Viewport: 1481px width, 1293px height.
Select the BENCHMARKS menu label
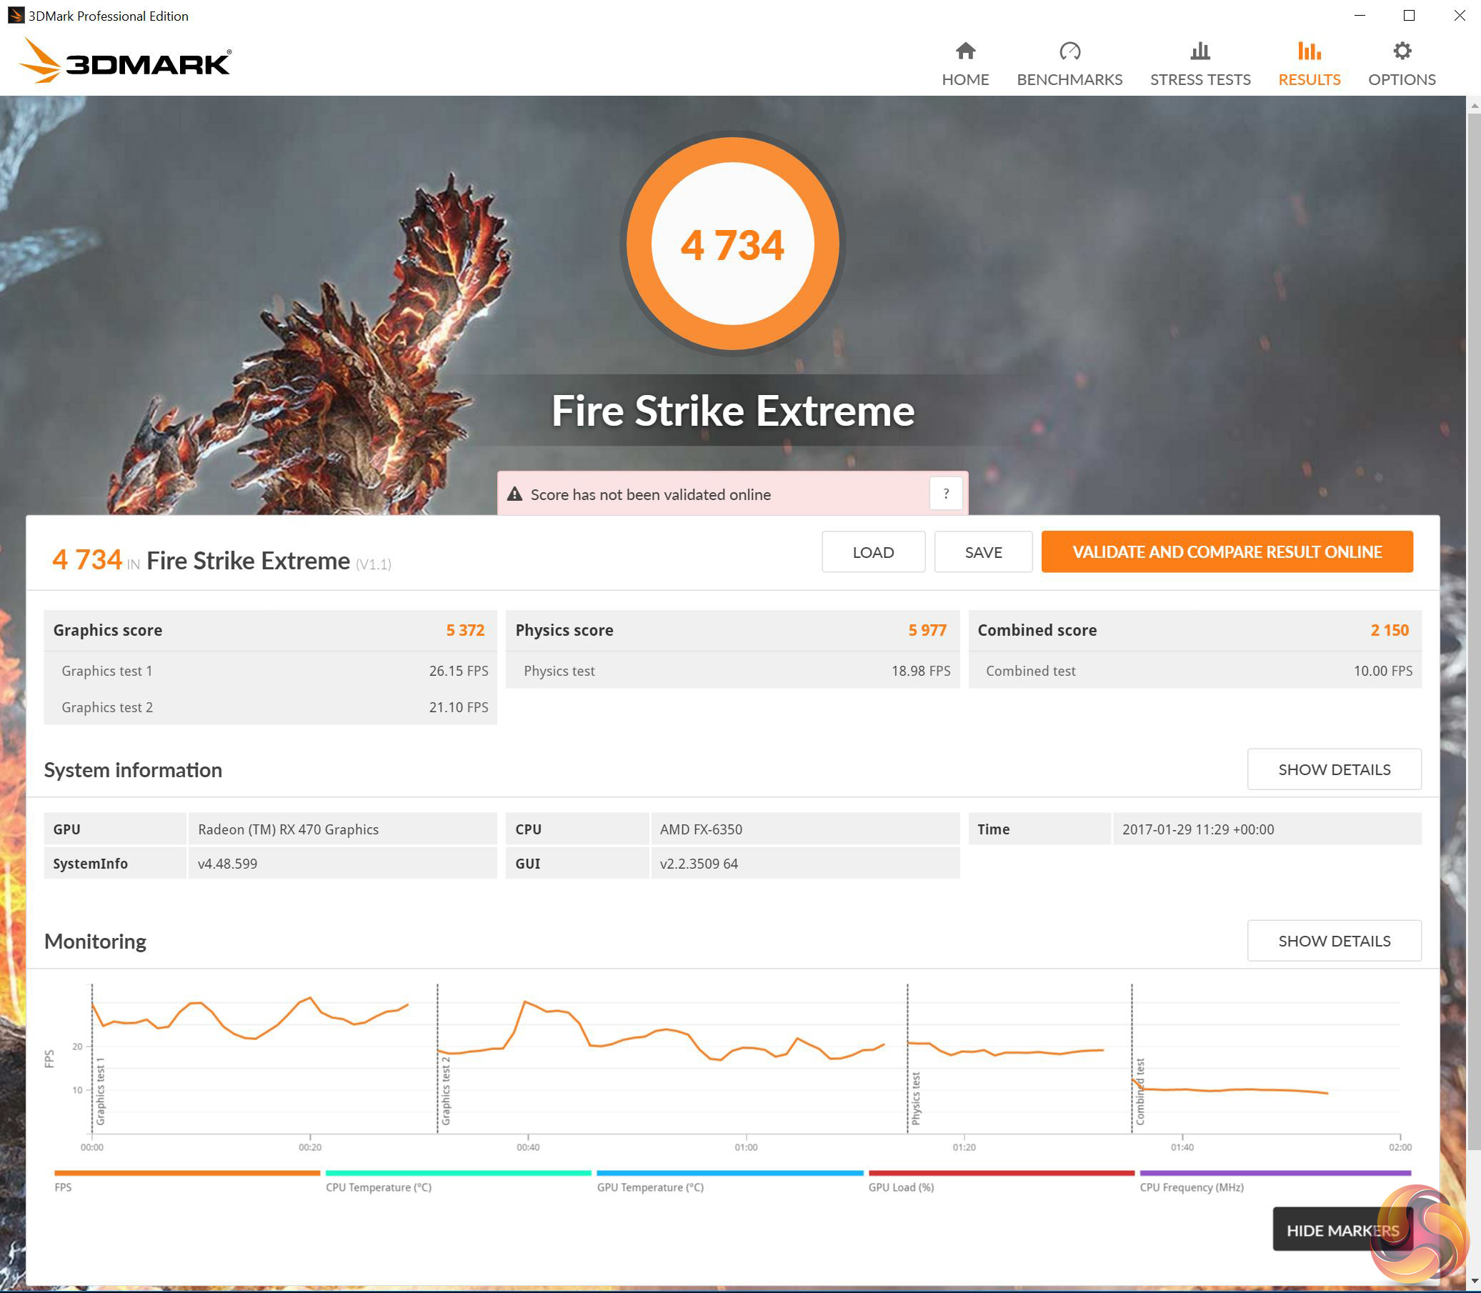[1069, 79]
